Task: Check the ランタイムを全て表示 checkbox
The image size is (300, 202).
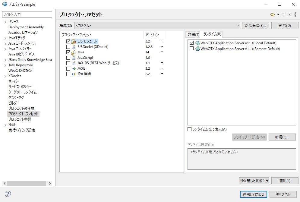Action: coord(189,129)
